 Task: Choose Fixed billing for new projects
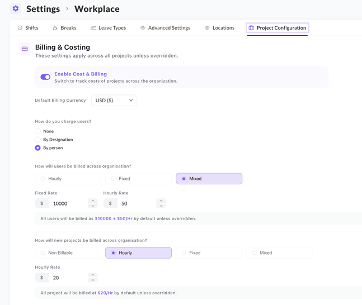(x=209, y=253)
